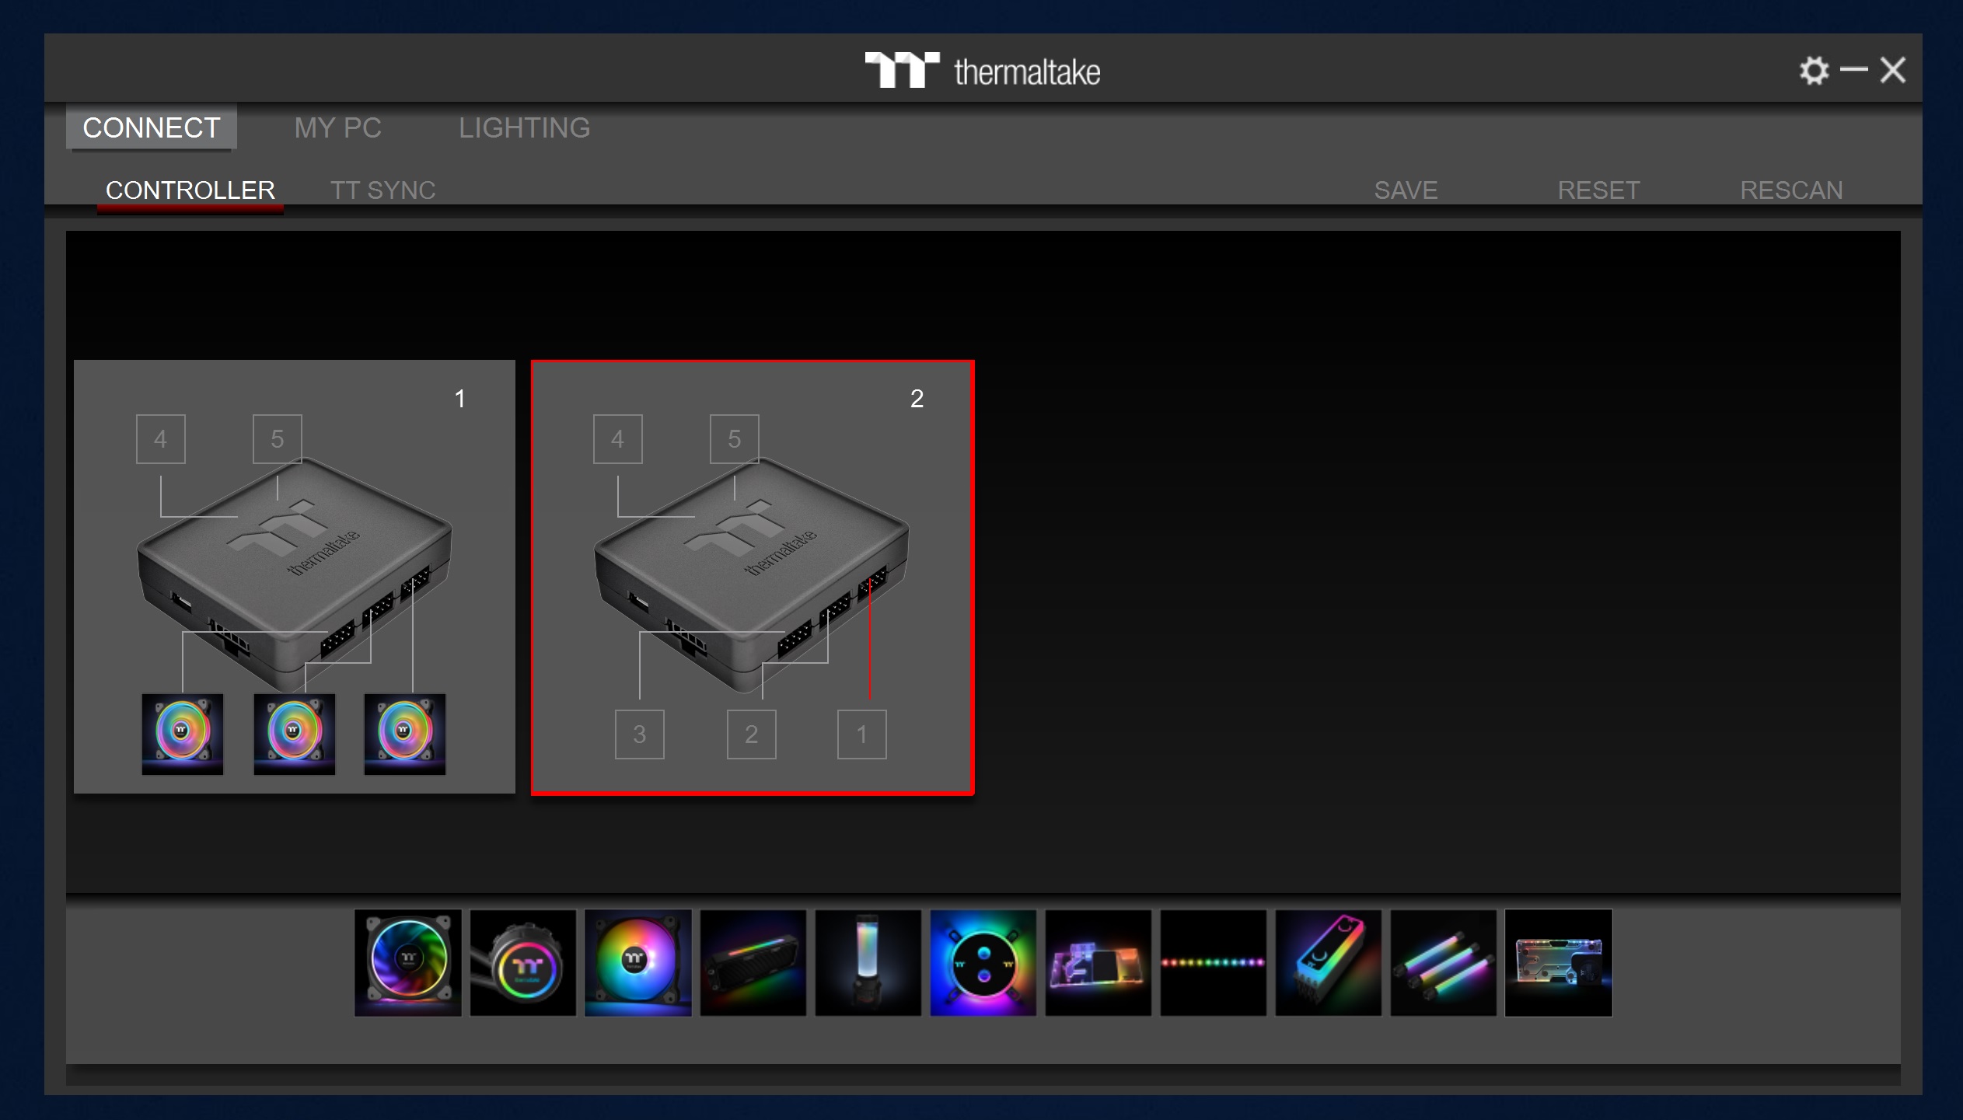The height and width of the screenshot is (1120, 1963).
Task: Click port 1 slot on controller 2
Action: click(x=861, y=734)
